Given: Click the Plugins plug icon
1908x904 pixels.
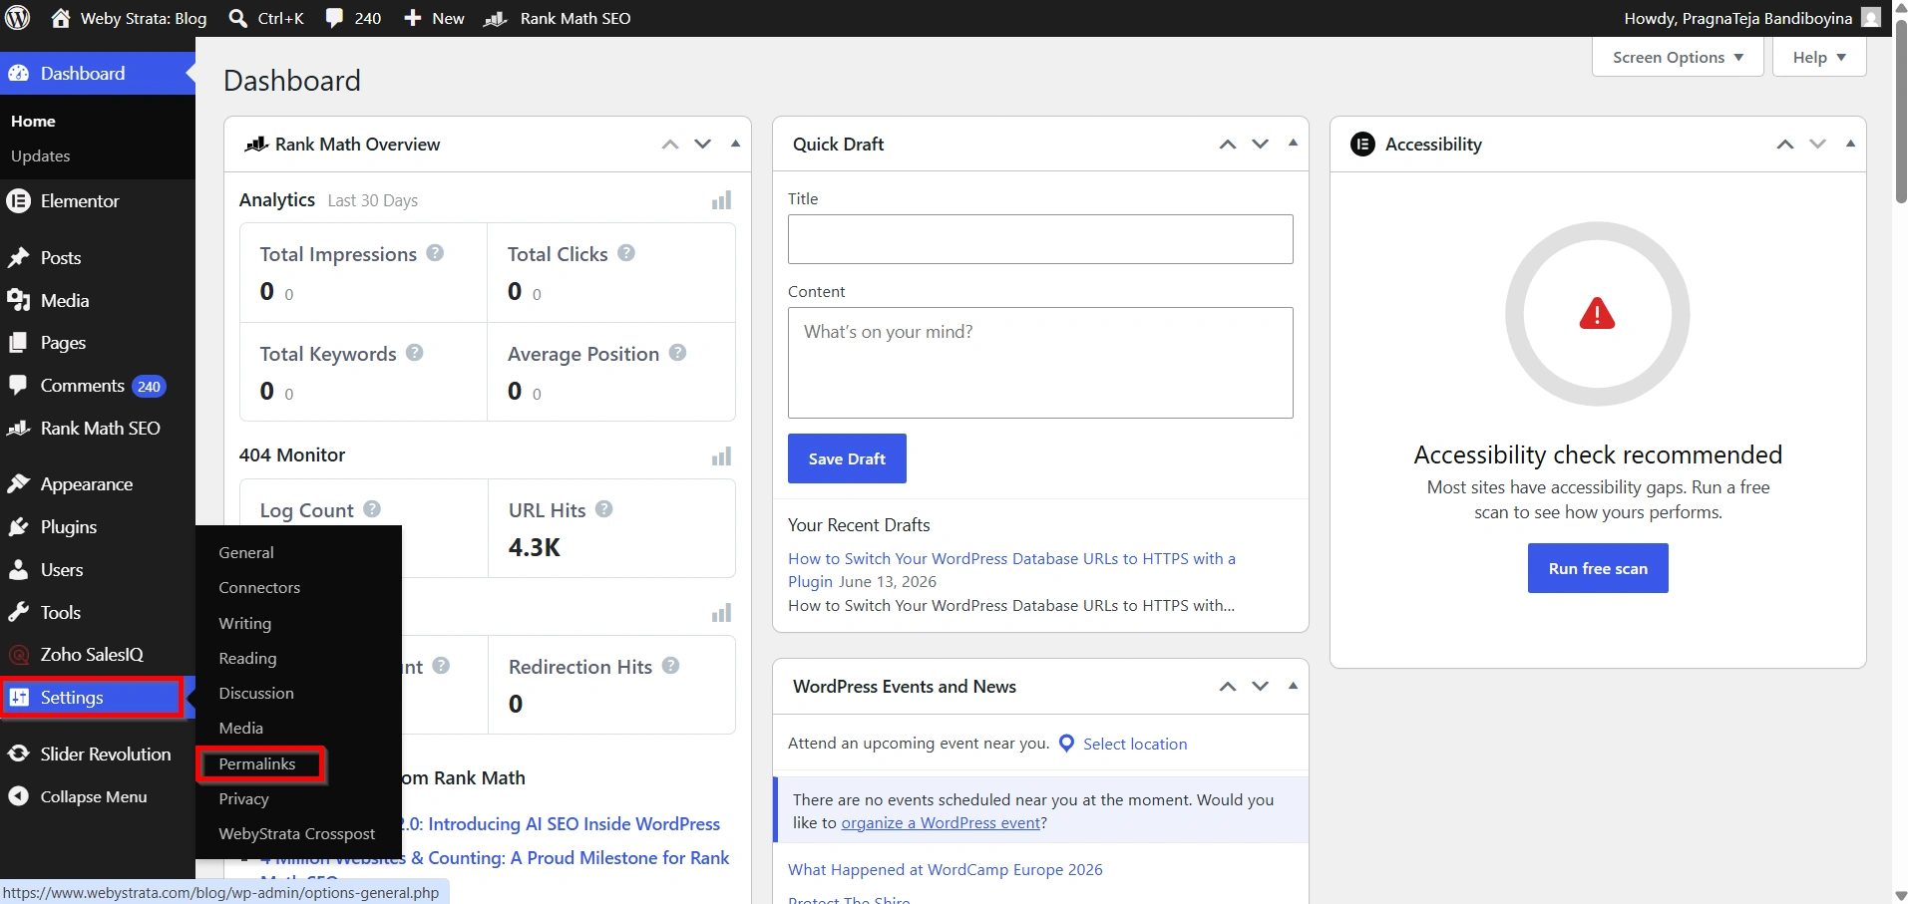Looking at the screenshot, I should pos(18,526).
